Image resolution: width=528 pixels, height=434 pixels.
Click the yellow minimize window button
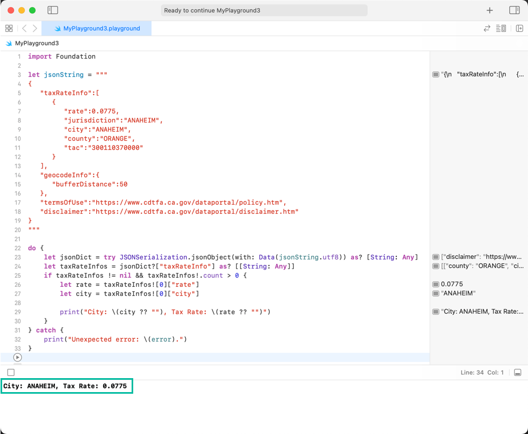pyautogui.click(x=21, y=10)
